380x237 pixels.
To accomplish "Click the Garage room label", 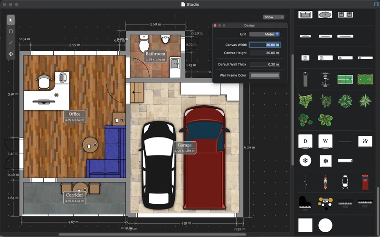I will tap(184, 145).
